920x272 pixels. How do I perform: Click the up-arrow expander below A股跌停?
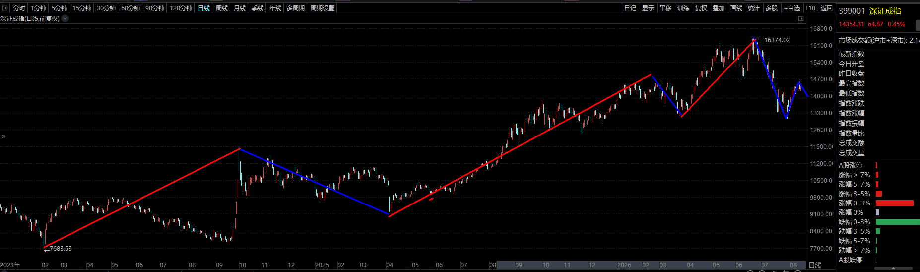point(894,268)
